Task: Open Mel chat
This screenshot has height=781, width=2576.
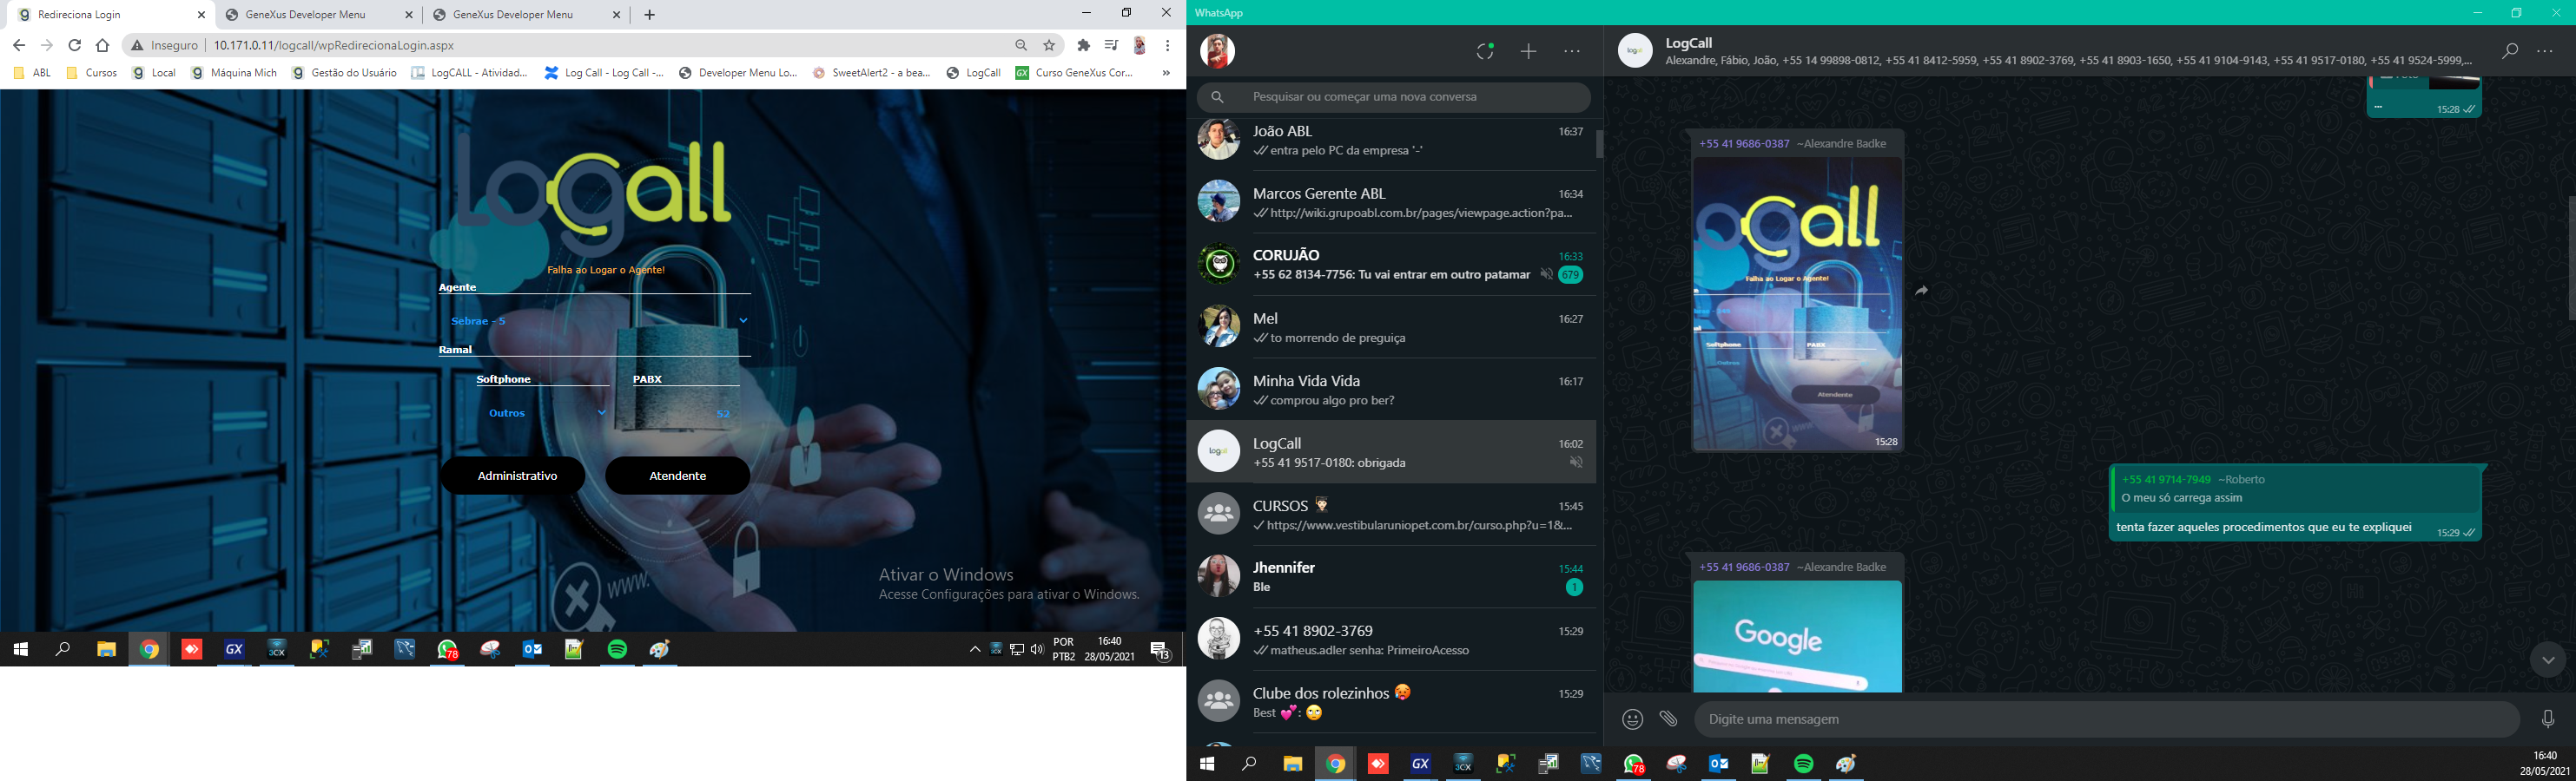Action: coord(1391,327)
